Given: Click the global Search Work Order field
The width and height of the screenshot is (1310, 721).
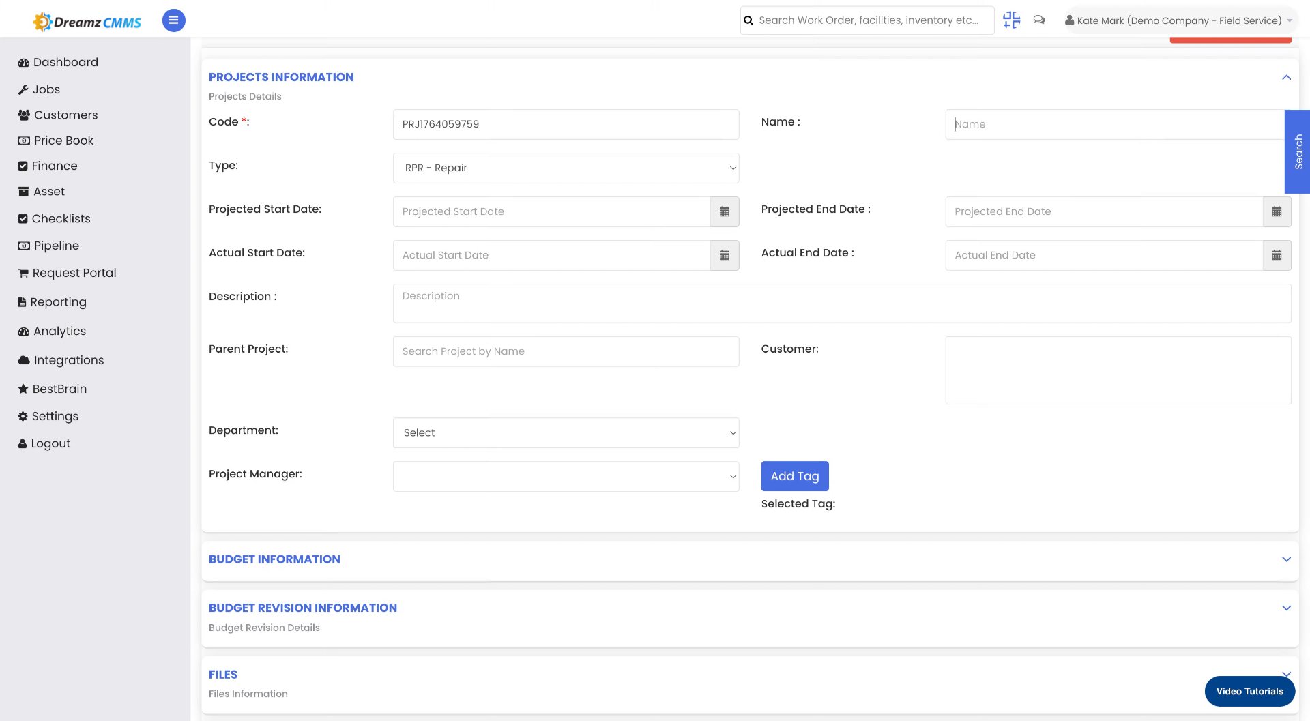Looking at the screenshot, I should click(868, 20).
